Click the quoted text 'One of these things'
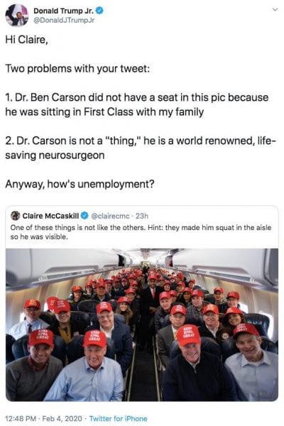Screen dimensions: 284x426 point(38,227)
